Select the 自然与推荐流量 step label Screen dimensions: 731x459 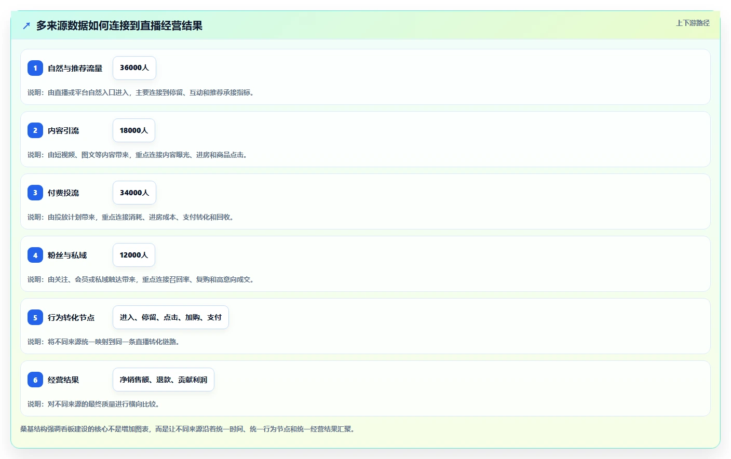tap(75, 68)
